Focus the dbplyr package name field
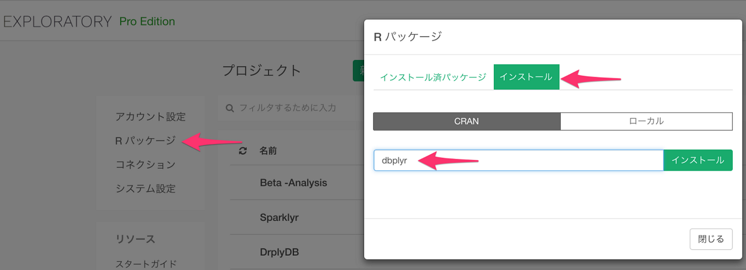The height and width of the screenshot is (270, 746). pyautogui.click(x=519, y=160)
